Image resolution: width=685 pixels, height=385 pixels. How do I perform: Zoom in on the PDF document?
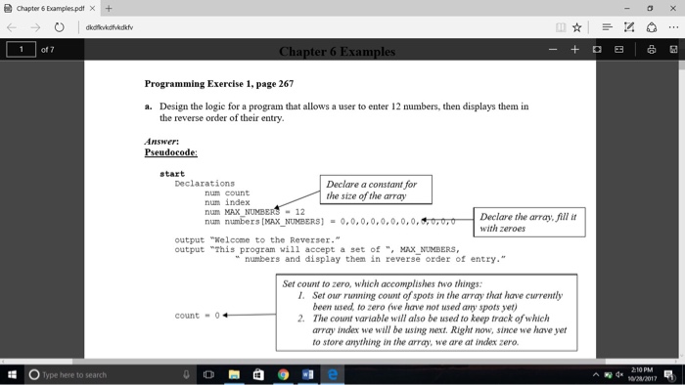(575, 49)
